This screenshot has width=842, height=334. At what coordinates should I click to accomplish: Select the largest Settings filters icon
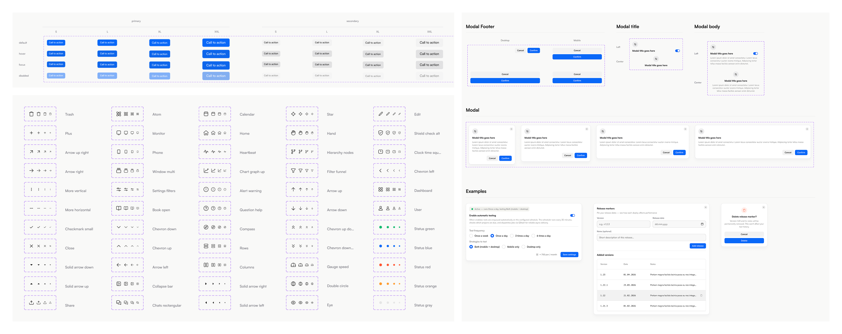(x=119, y=190)
